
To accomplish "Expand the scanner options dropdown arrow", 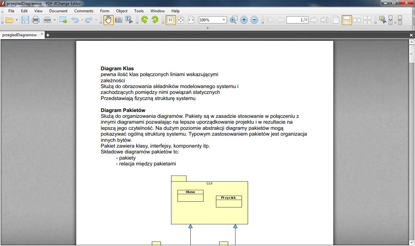I will 54,20.
